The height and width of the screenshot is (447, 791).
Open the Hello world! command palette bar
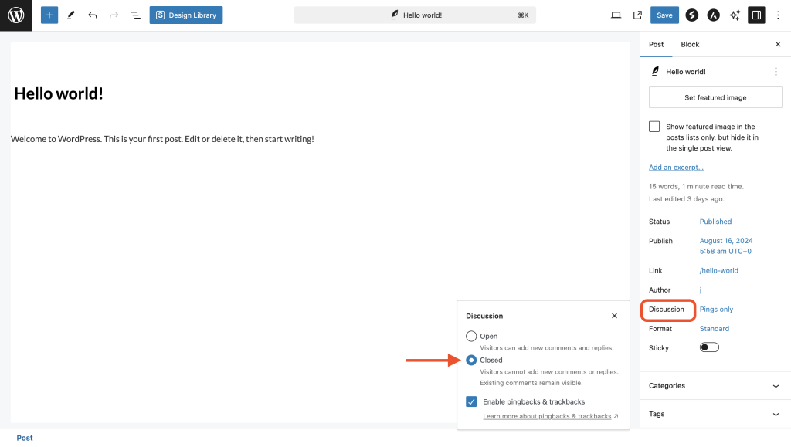coord(415,15)
